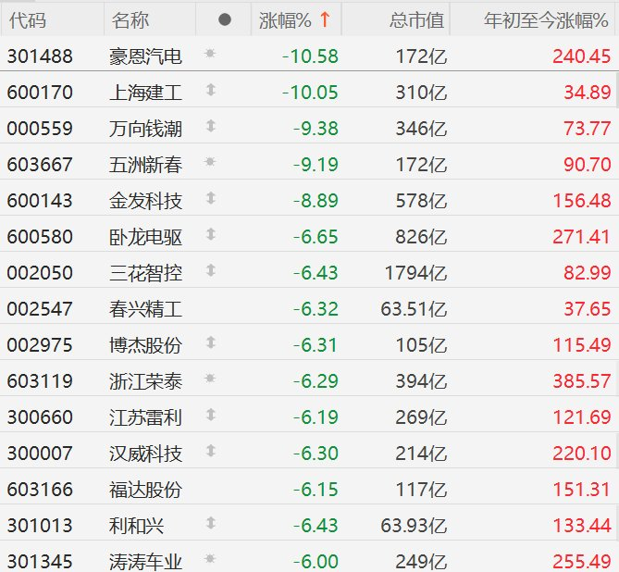Screen dimensions: 619x572
Task: Select stock code 301345
Action: coord(40,562)
